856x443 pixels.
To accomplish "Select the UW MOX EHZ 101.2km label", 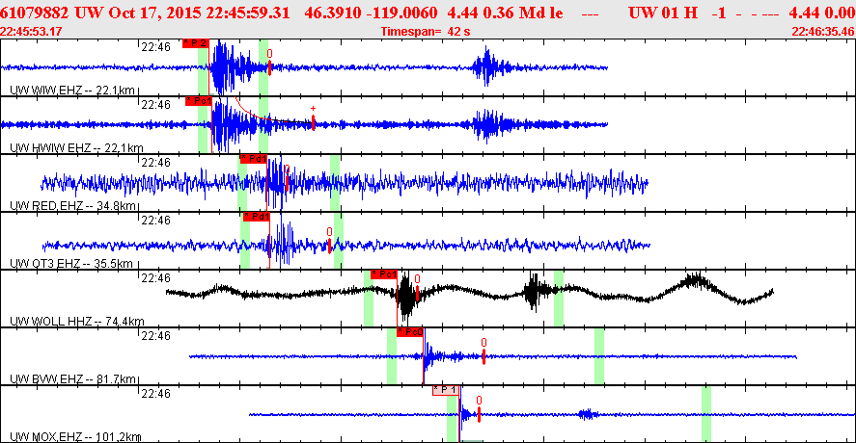I will pos(75,437).
